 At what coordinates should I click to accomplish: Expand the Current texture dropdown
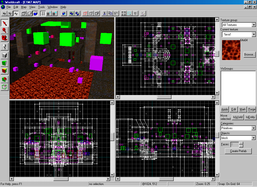(x=253, y=34)
